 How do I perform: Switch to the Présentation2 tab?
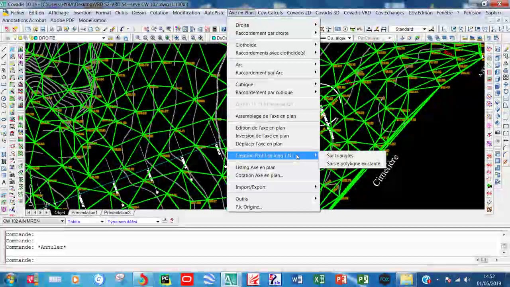click(117, 212)
